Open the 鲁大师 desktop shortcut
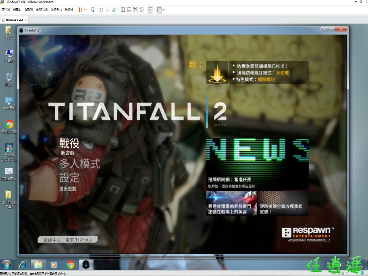 click(9, 152)
